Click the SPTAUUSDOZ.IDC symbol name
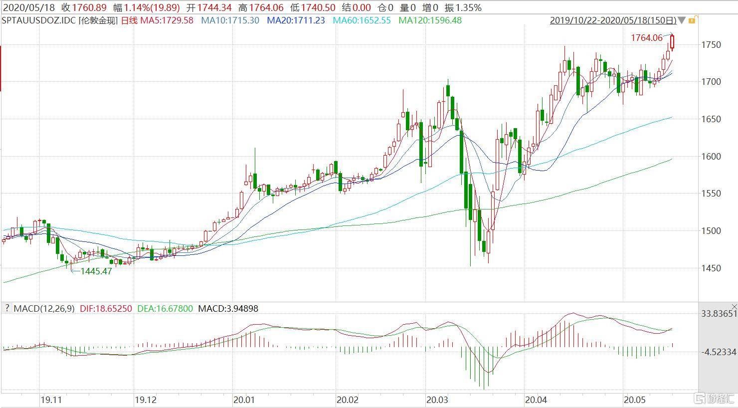Screen dimensions: 738x408 [x=39, y=20]
